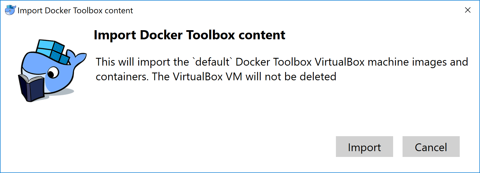This screenshot has height=173, width=480.
Task: Click the word "Import" in the bold heading
Action: click(115, 35)
